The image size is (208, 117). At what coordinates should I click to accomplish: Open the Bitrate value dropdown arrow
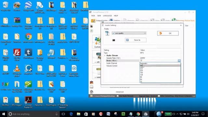179,61
